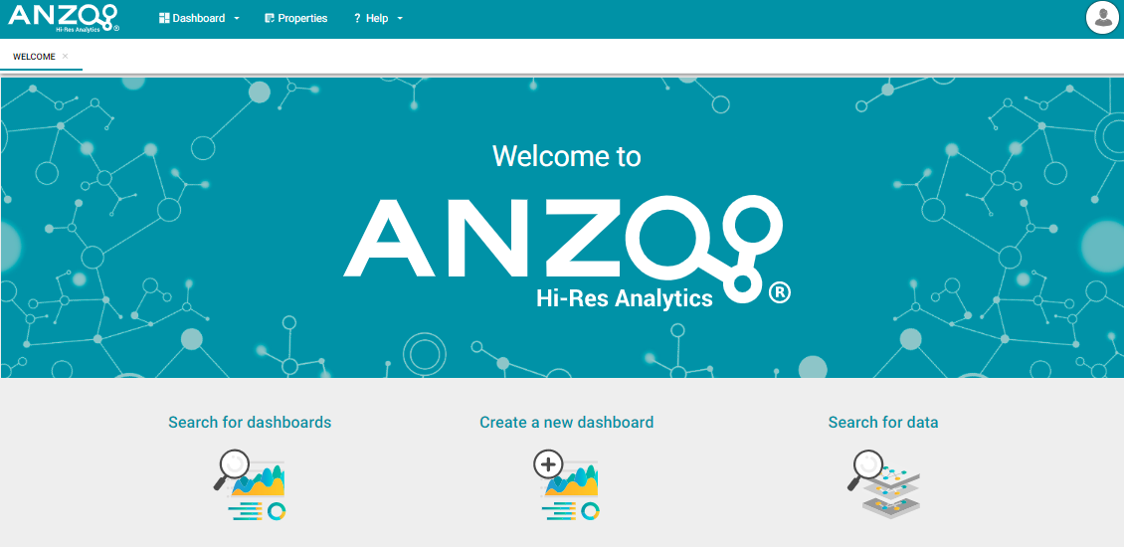Close the WELCOME tab
This screenshot has height=547, width=1124.
pos(66,56)
